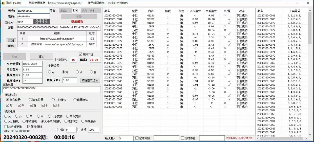
Task: Click the 倍投设置 sequence input field
Action: coord(52,89)
